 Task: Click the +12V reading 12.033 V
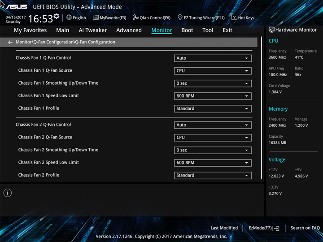(x=276, y=176)
